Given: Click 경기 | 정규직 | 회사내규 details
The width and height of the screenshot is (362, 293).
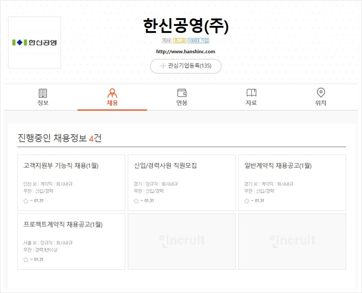Looking at the screenshot, I should [156, 184].
